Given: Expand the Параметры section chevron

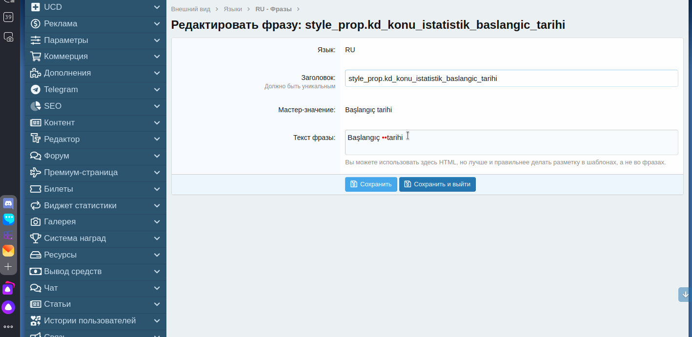Looking at the screenshot, I should 157,40.
